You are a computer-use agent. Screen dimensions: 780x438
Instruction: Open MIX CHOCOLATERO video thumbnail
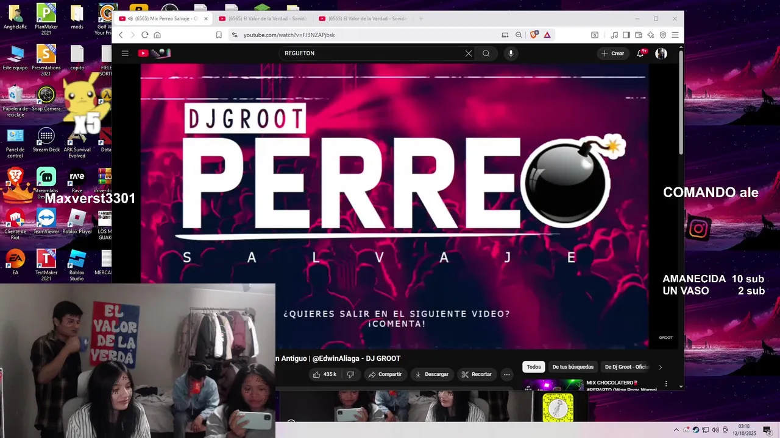click(x=553, y=384)
